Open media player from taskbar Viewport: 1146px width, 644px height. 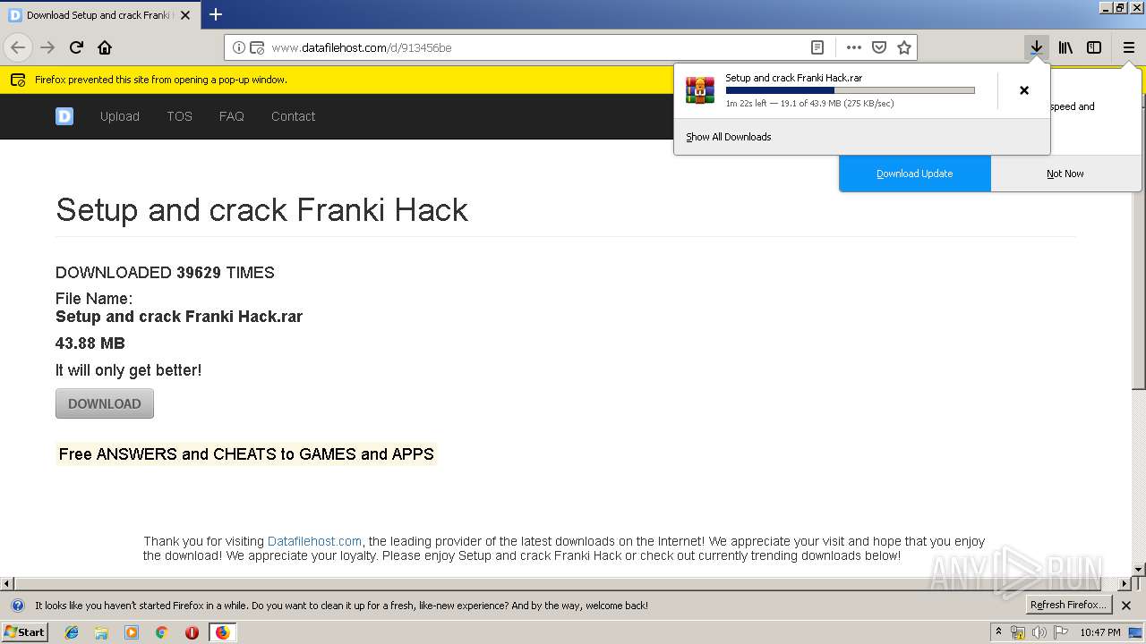(x=132, y=632)
